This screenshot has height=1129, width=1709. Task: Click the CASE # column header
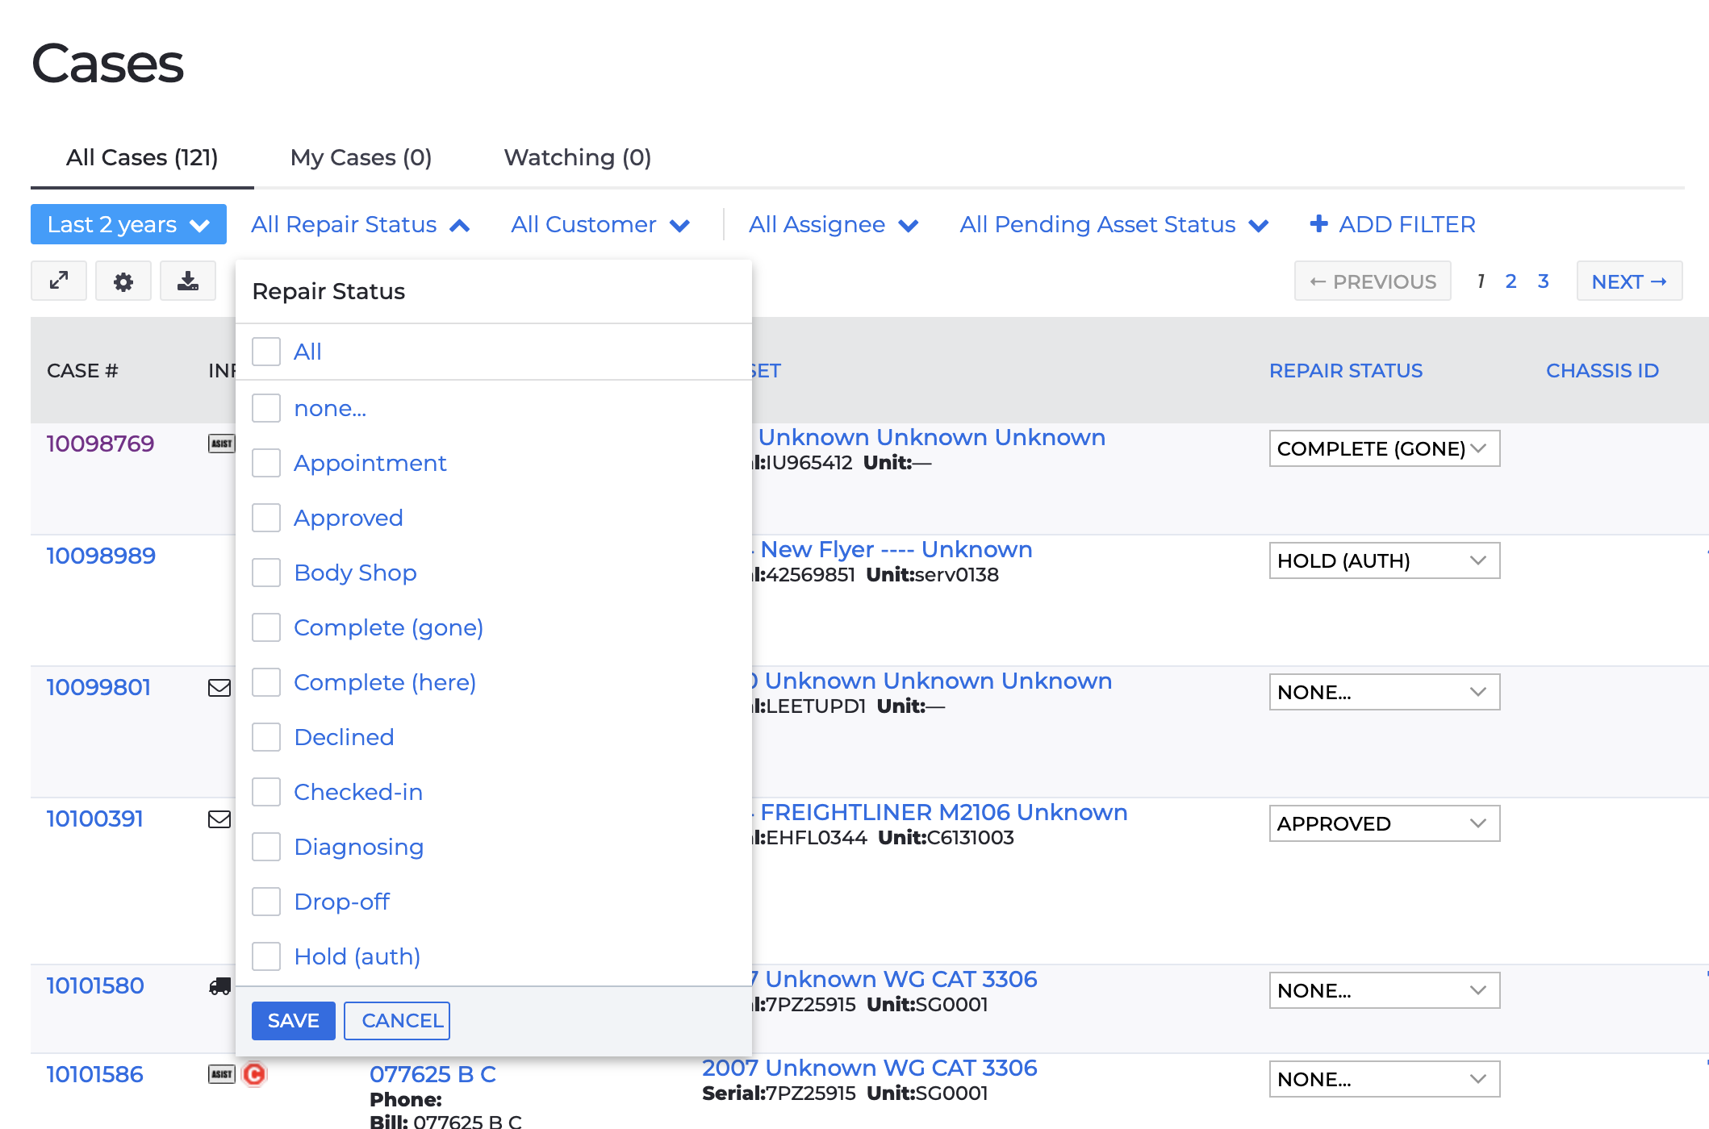[x=82, y=371]
